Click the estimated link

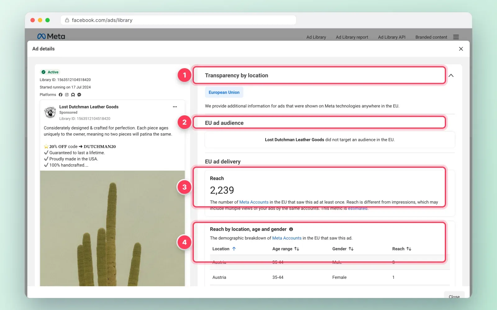(x=358, y=208)
